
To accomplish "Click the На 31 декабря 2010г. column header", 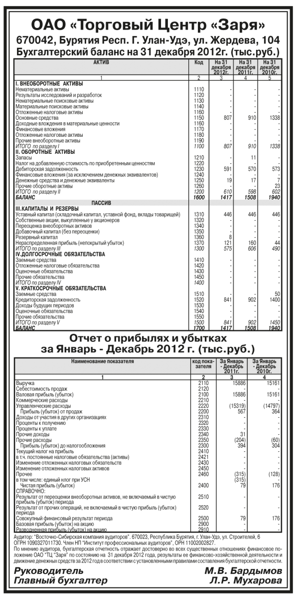I will coord(270,66).
